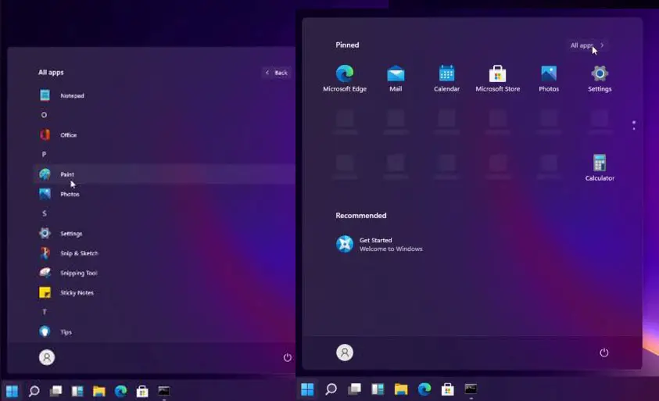Image resolution: width=659 pixels, height=401 pixels.
Task: Open Edge on taskbar below Pinned menu
Action: (x=424, y=389)
